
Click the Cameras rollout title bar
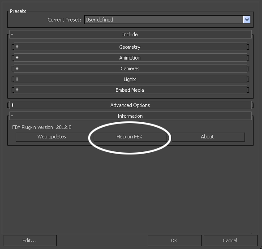point(130,69)
